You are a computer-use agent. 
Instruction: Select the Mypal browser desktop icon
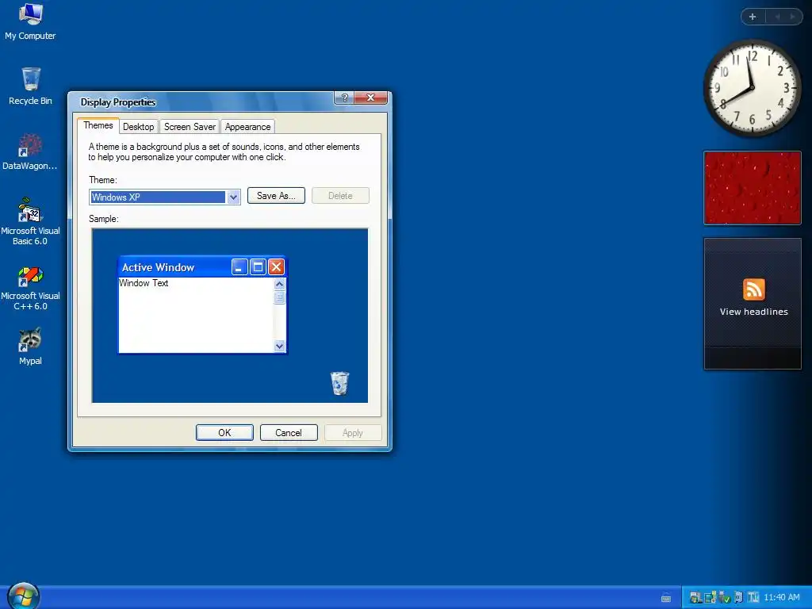coord(31,347)
